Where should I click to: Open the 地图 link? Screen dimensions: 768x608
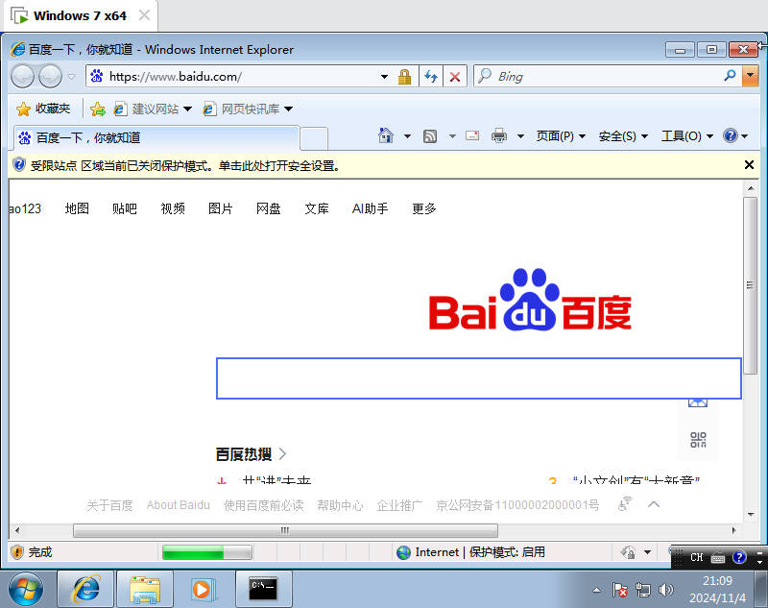[x=77, y=208]
